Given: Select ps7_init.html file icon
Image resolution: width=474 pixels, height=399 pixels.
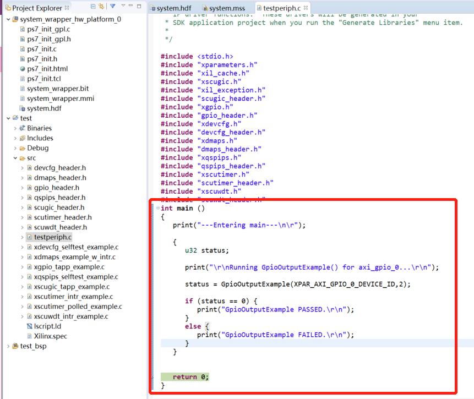Looking at the screenshot, I should [x=22, y=69].
